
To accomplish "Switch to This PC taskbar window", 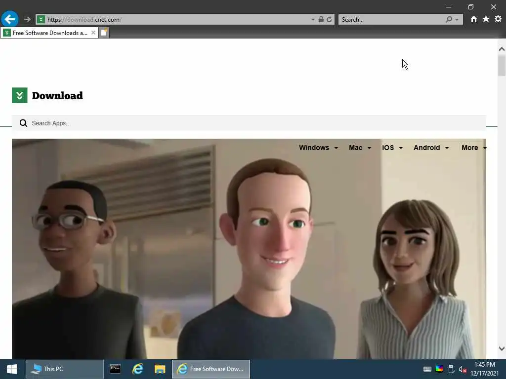I will (x=65, y=369).
